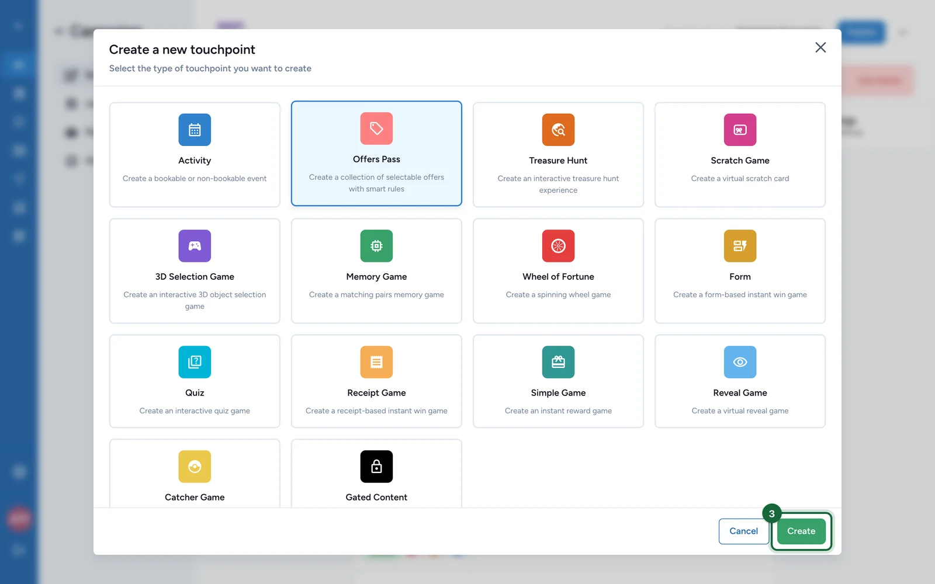Choose the Reveal Game title

(740, 393)
